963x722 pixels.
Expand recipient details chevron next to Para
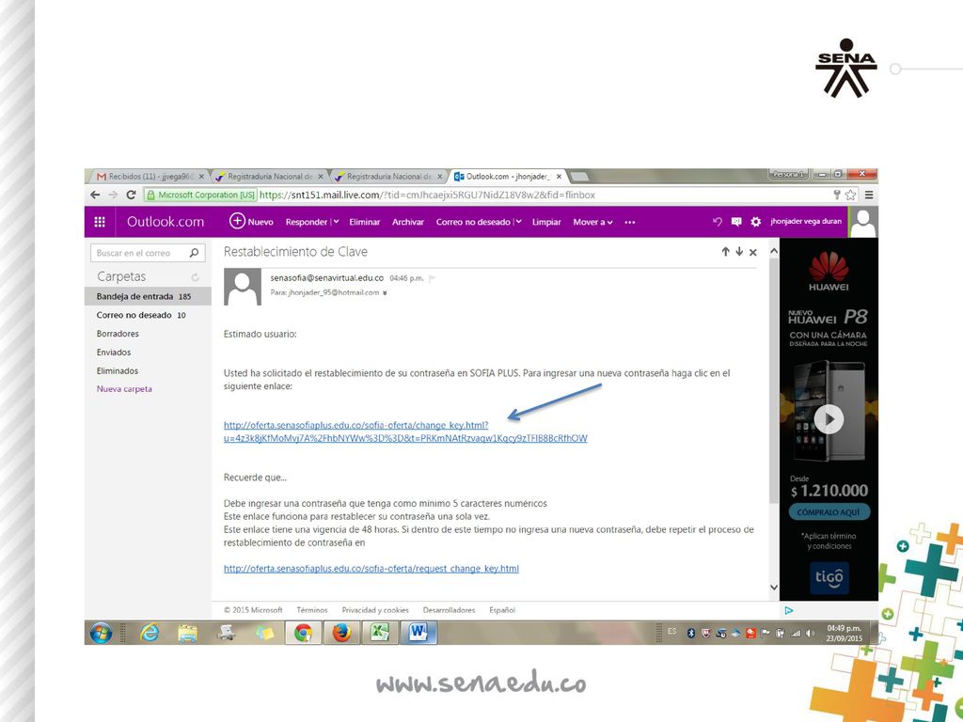(385, 293)
